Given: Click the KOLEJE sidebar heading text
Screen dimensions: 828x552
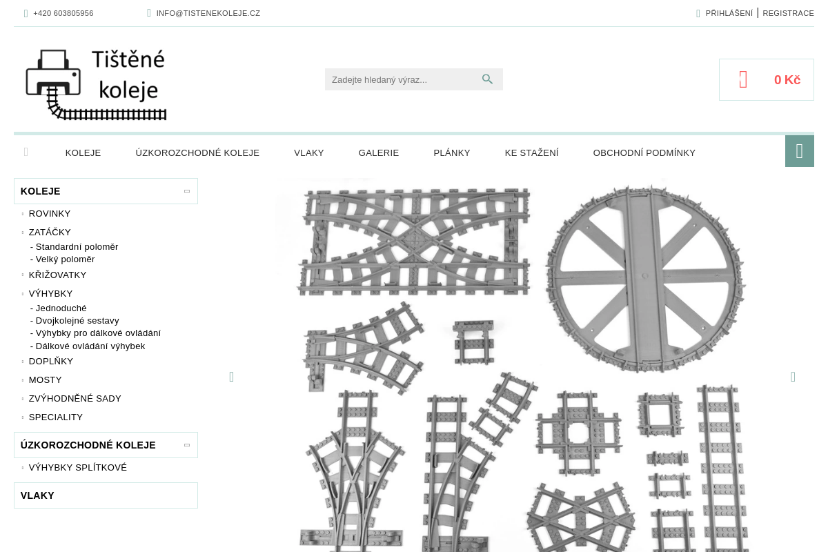Looking at the screenshot, I should click(41, 191).
